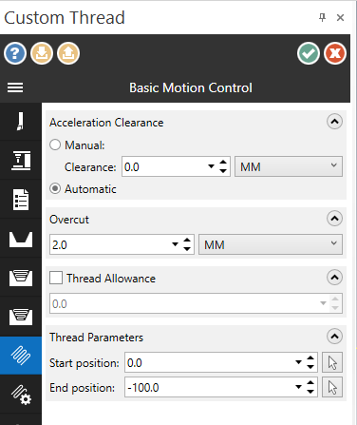
Task: Decrease the End position with down arrow
Action: point(310,392)
